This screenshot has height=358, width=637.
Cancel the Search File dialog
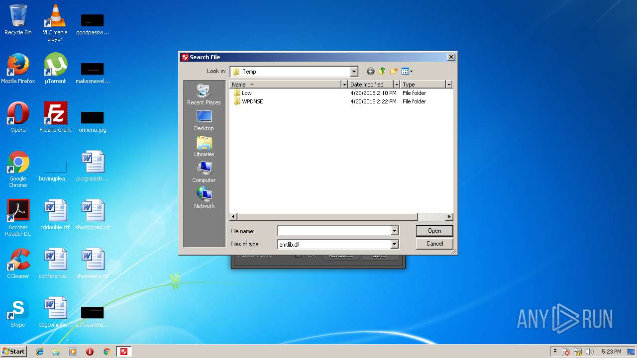click(x=434, y=244)
